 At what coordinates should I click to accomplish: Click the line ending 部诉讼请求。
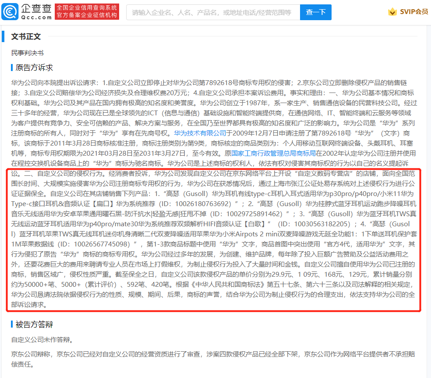[x=29, y=304]
